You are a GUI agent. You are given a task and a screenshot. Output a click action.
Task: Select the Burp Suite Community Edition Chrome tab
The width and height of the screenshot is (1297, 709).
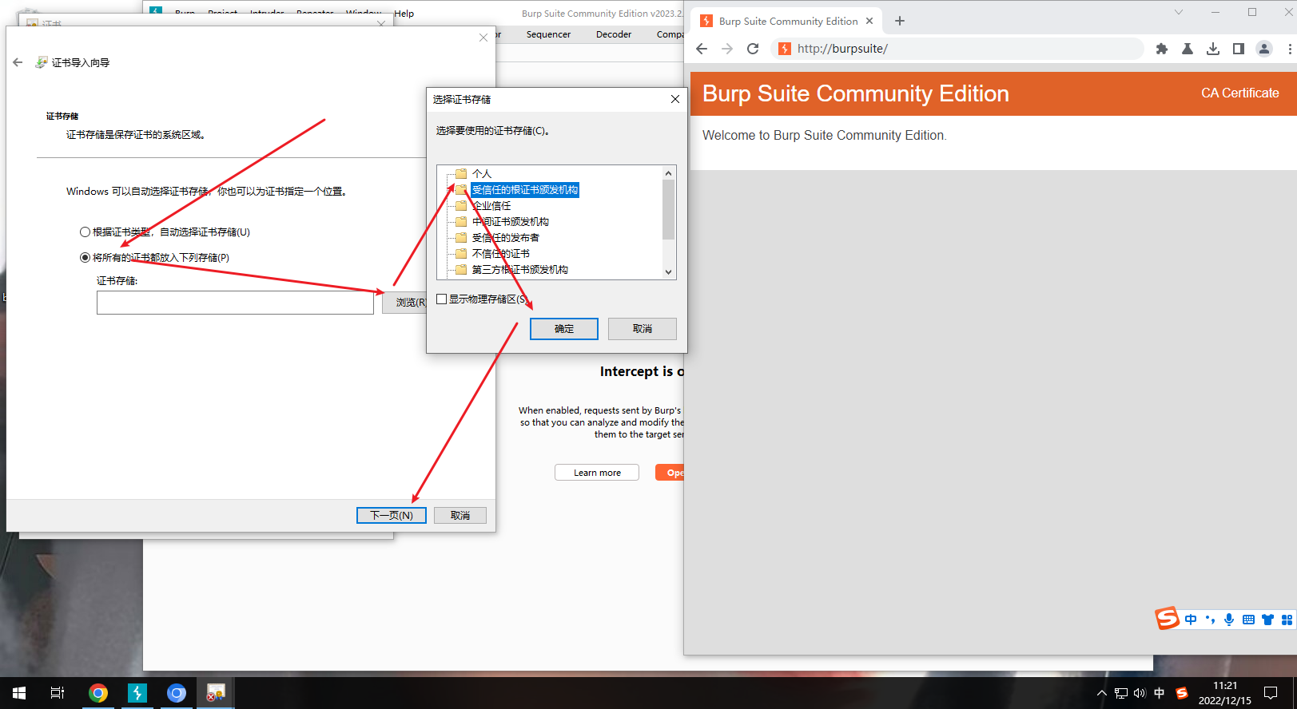pos(787,21)
